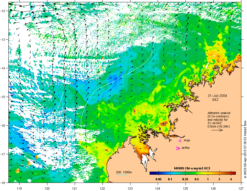Click colorbar tick label '0.05'
The width and height of the screenshot is (247, 191).
coord(159,179)
